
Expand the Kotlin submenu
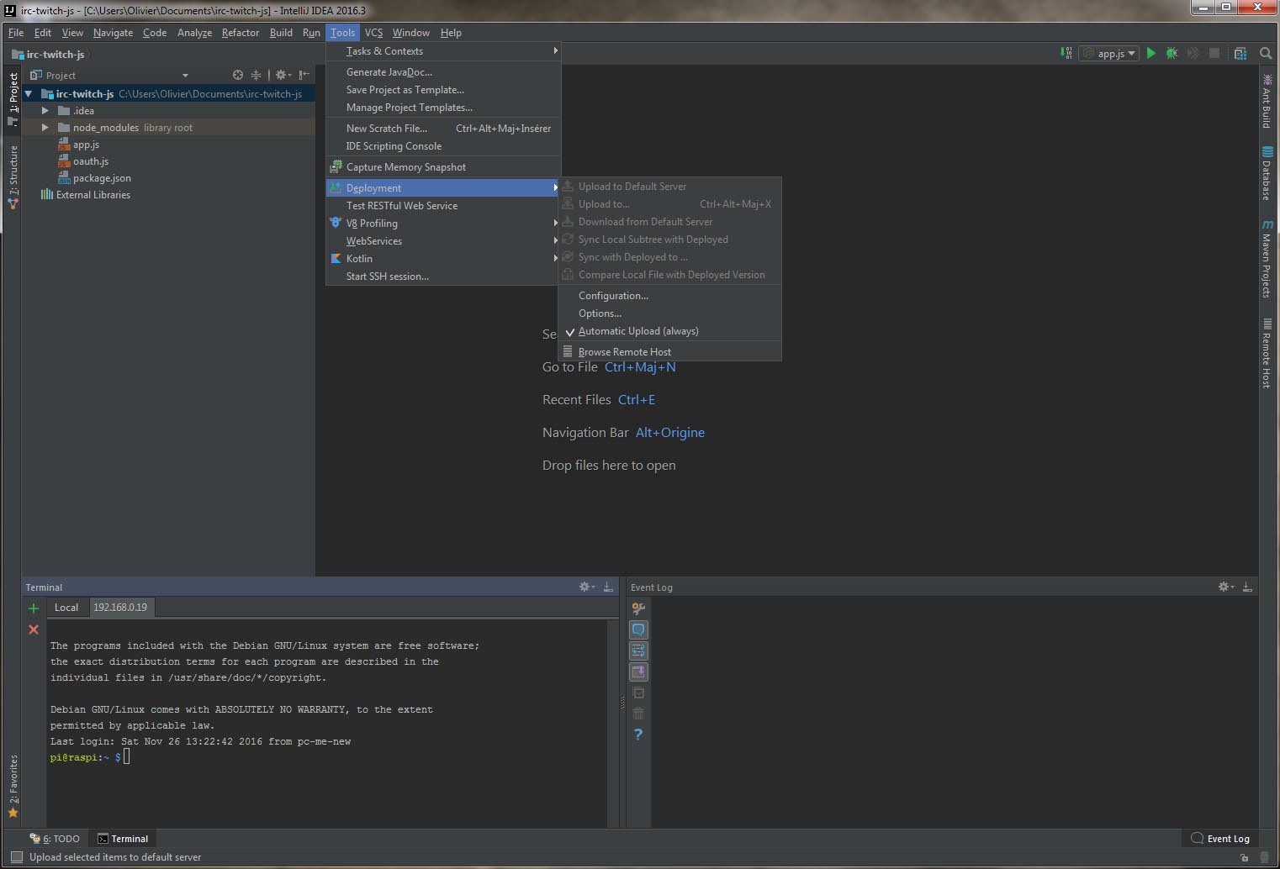pos(443,259)
